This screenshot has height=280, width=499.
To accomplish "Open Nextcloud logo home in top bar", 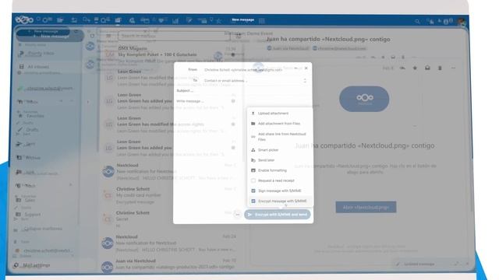I will [24, 20].
